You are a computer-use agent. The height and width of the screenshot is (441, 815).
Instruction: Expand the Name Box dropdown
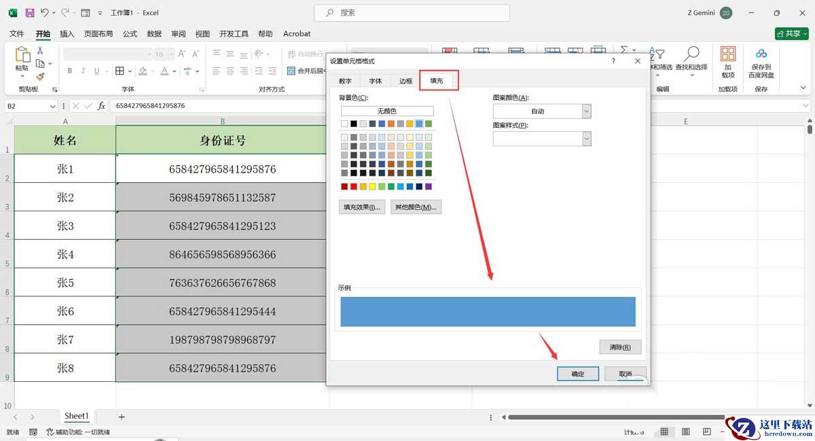click(53, 106)
